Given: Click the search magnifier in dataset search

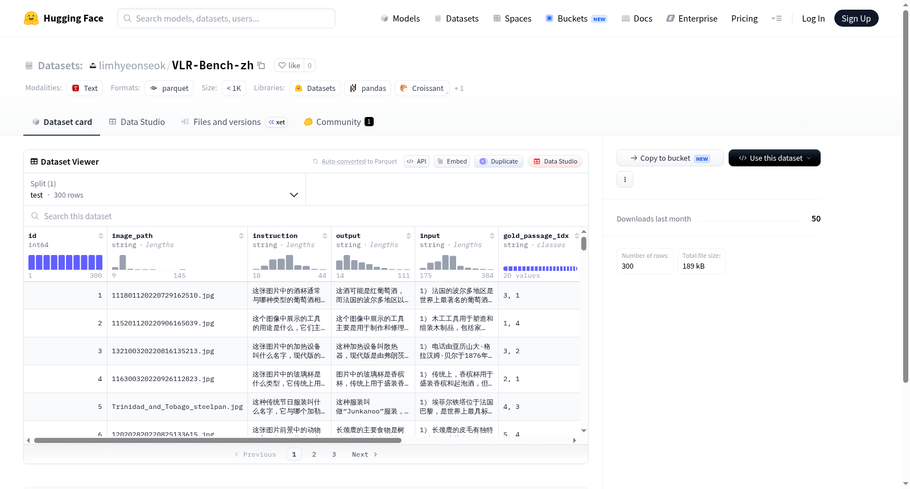Looking at the screenshot, I should point(35,216).
